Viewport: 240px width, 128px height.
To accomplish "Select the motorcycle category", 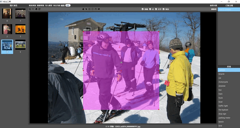I will click(229, 82).
